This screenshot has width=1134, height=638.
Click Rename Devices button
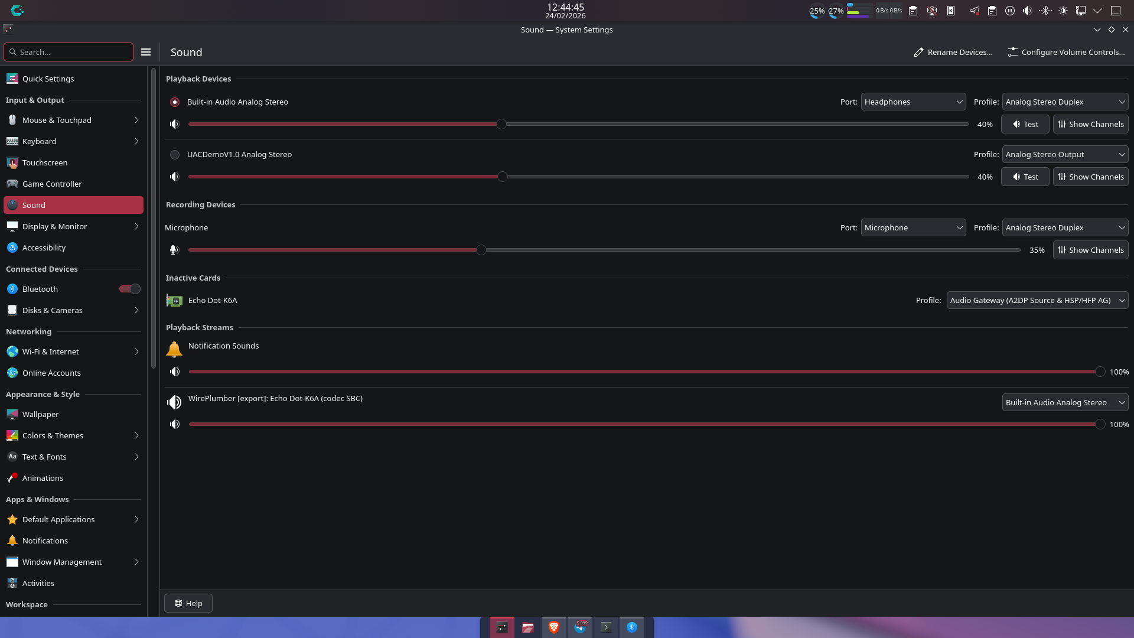[x=953, y=52]
